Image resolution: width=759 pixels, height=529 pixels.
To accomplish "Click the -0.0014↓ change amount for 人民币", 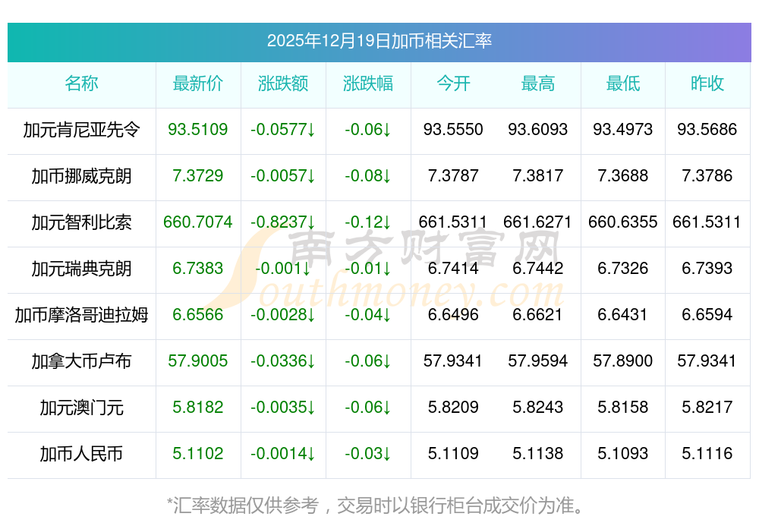I will pyautogui.click(x=283, y=454).
